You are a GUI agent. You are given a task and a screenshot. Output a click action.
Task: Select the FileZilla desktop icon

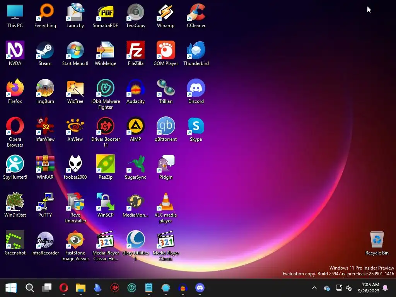tap(136, 53)
